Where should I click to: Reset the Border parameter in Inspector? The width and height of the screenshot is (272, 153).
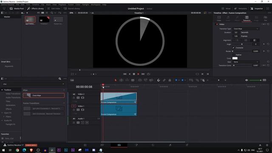click(268, 51)
